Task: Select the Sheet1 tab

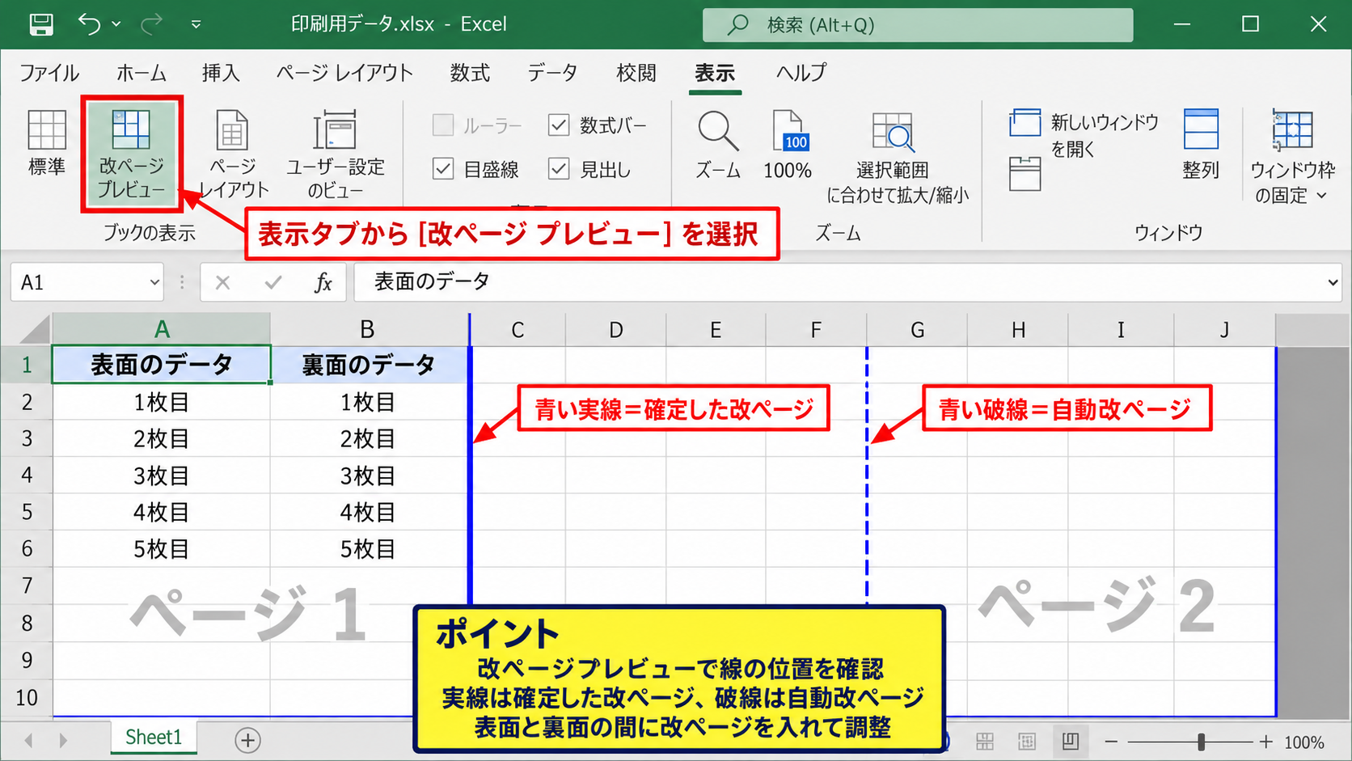Action: coord(154,738)
